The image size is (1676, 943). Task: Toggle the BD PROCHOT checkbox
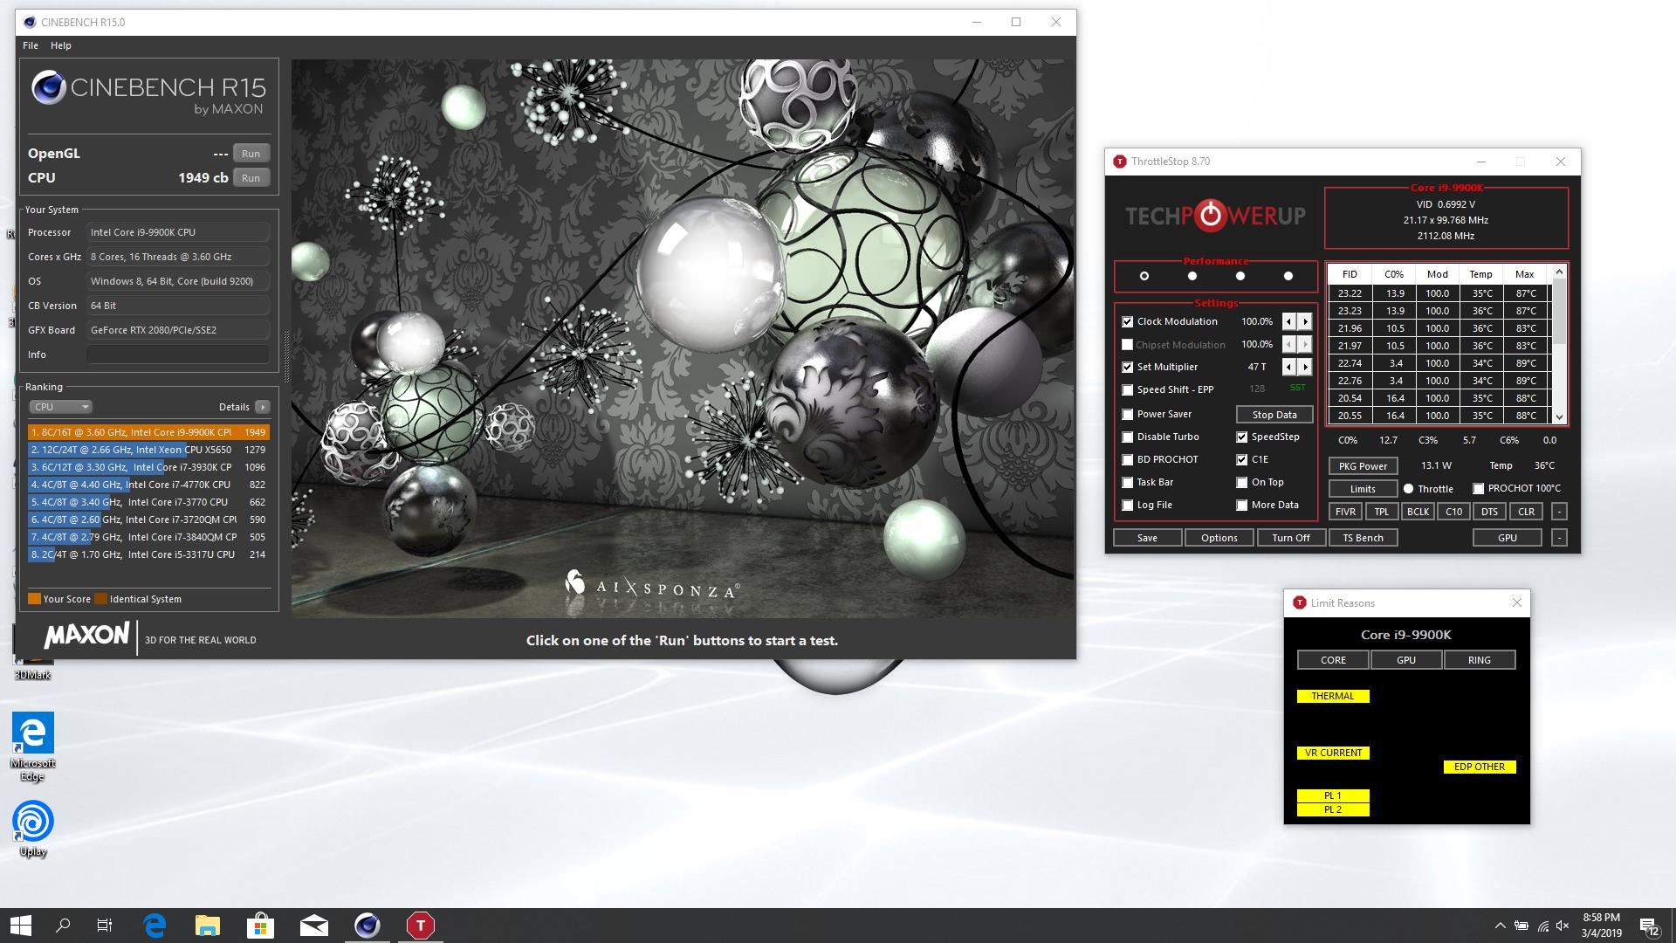pyautogui.click(x=1128, y=459)
